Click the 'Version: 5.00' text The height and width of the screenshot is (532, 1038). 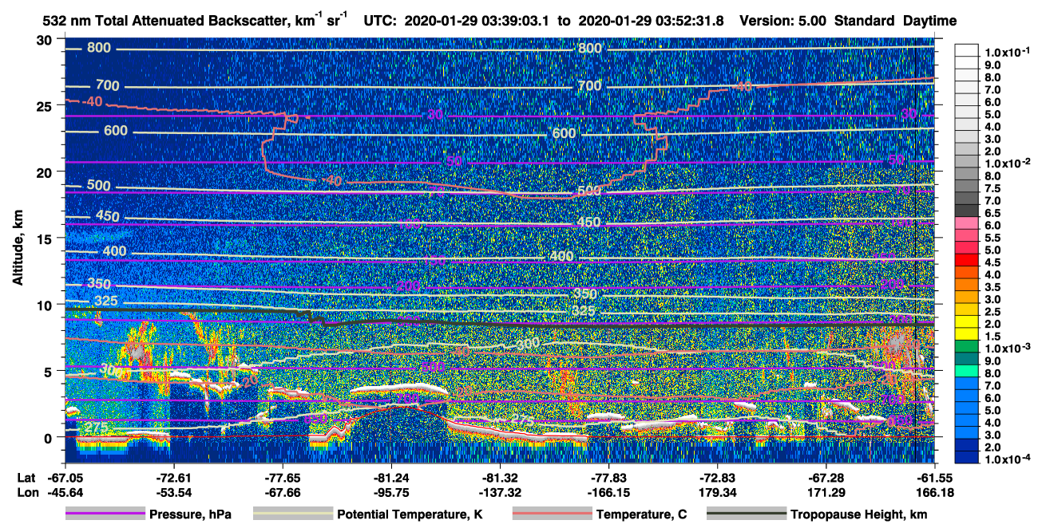tap(785, 22)
